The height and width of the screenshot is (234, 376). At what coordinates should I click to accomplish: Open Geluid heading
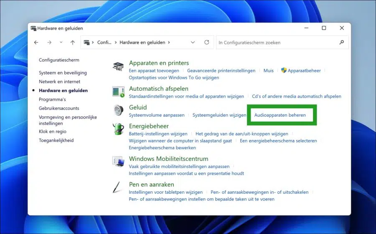138,107
